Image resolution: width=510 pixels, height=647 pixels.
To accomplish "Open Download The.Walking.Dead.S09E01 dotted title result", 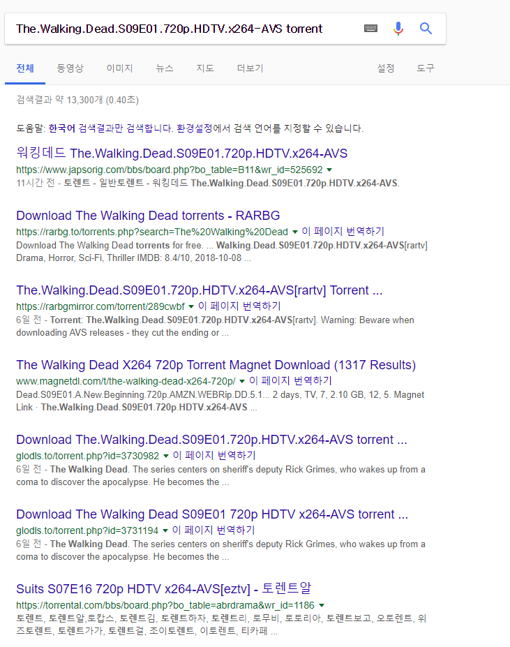I will pyautogui.click(x=211, y=440).
